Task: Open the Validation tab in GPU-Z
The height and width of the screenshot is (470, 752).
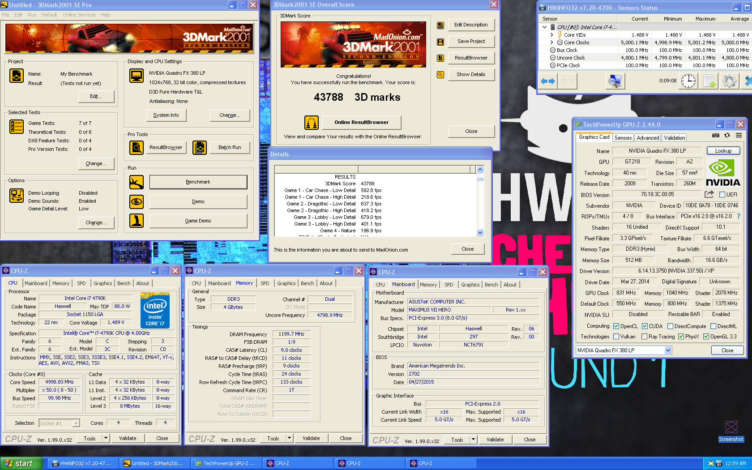Action: 674,138
